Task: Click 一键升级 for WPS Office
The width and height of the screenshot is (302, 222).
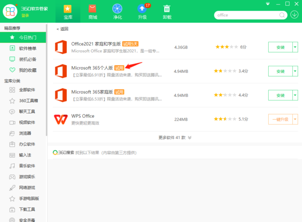Action: [280, 119]
